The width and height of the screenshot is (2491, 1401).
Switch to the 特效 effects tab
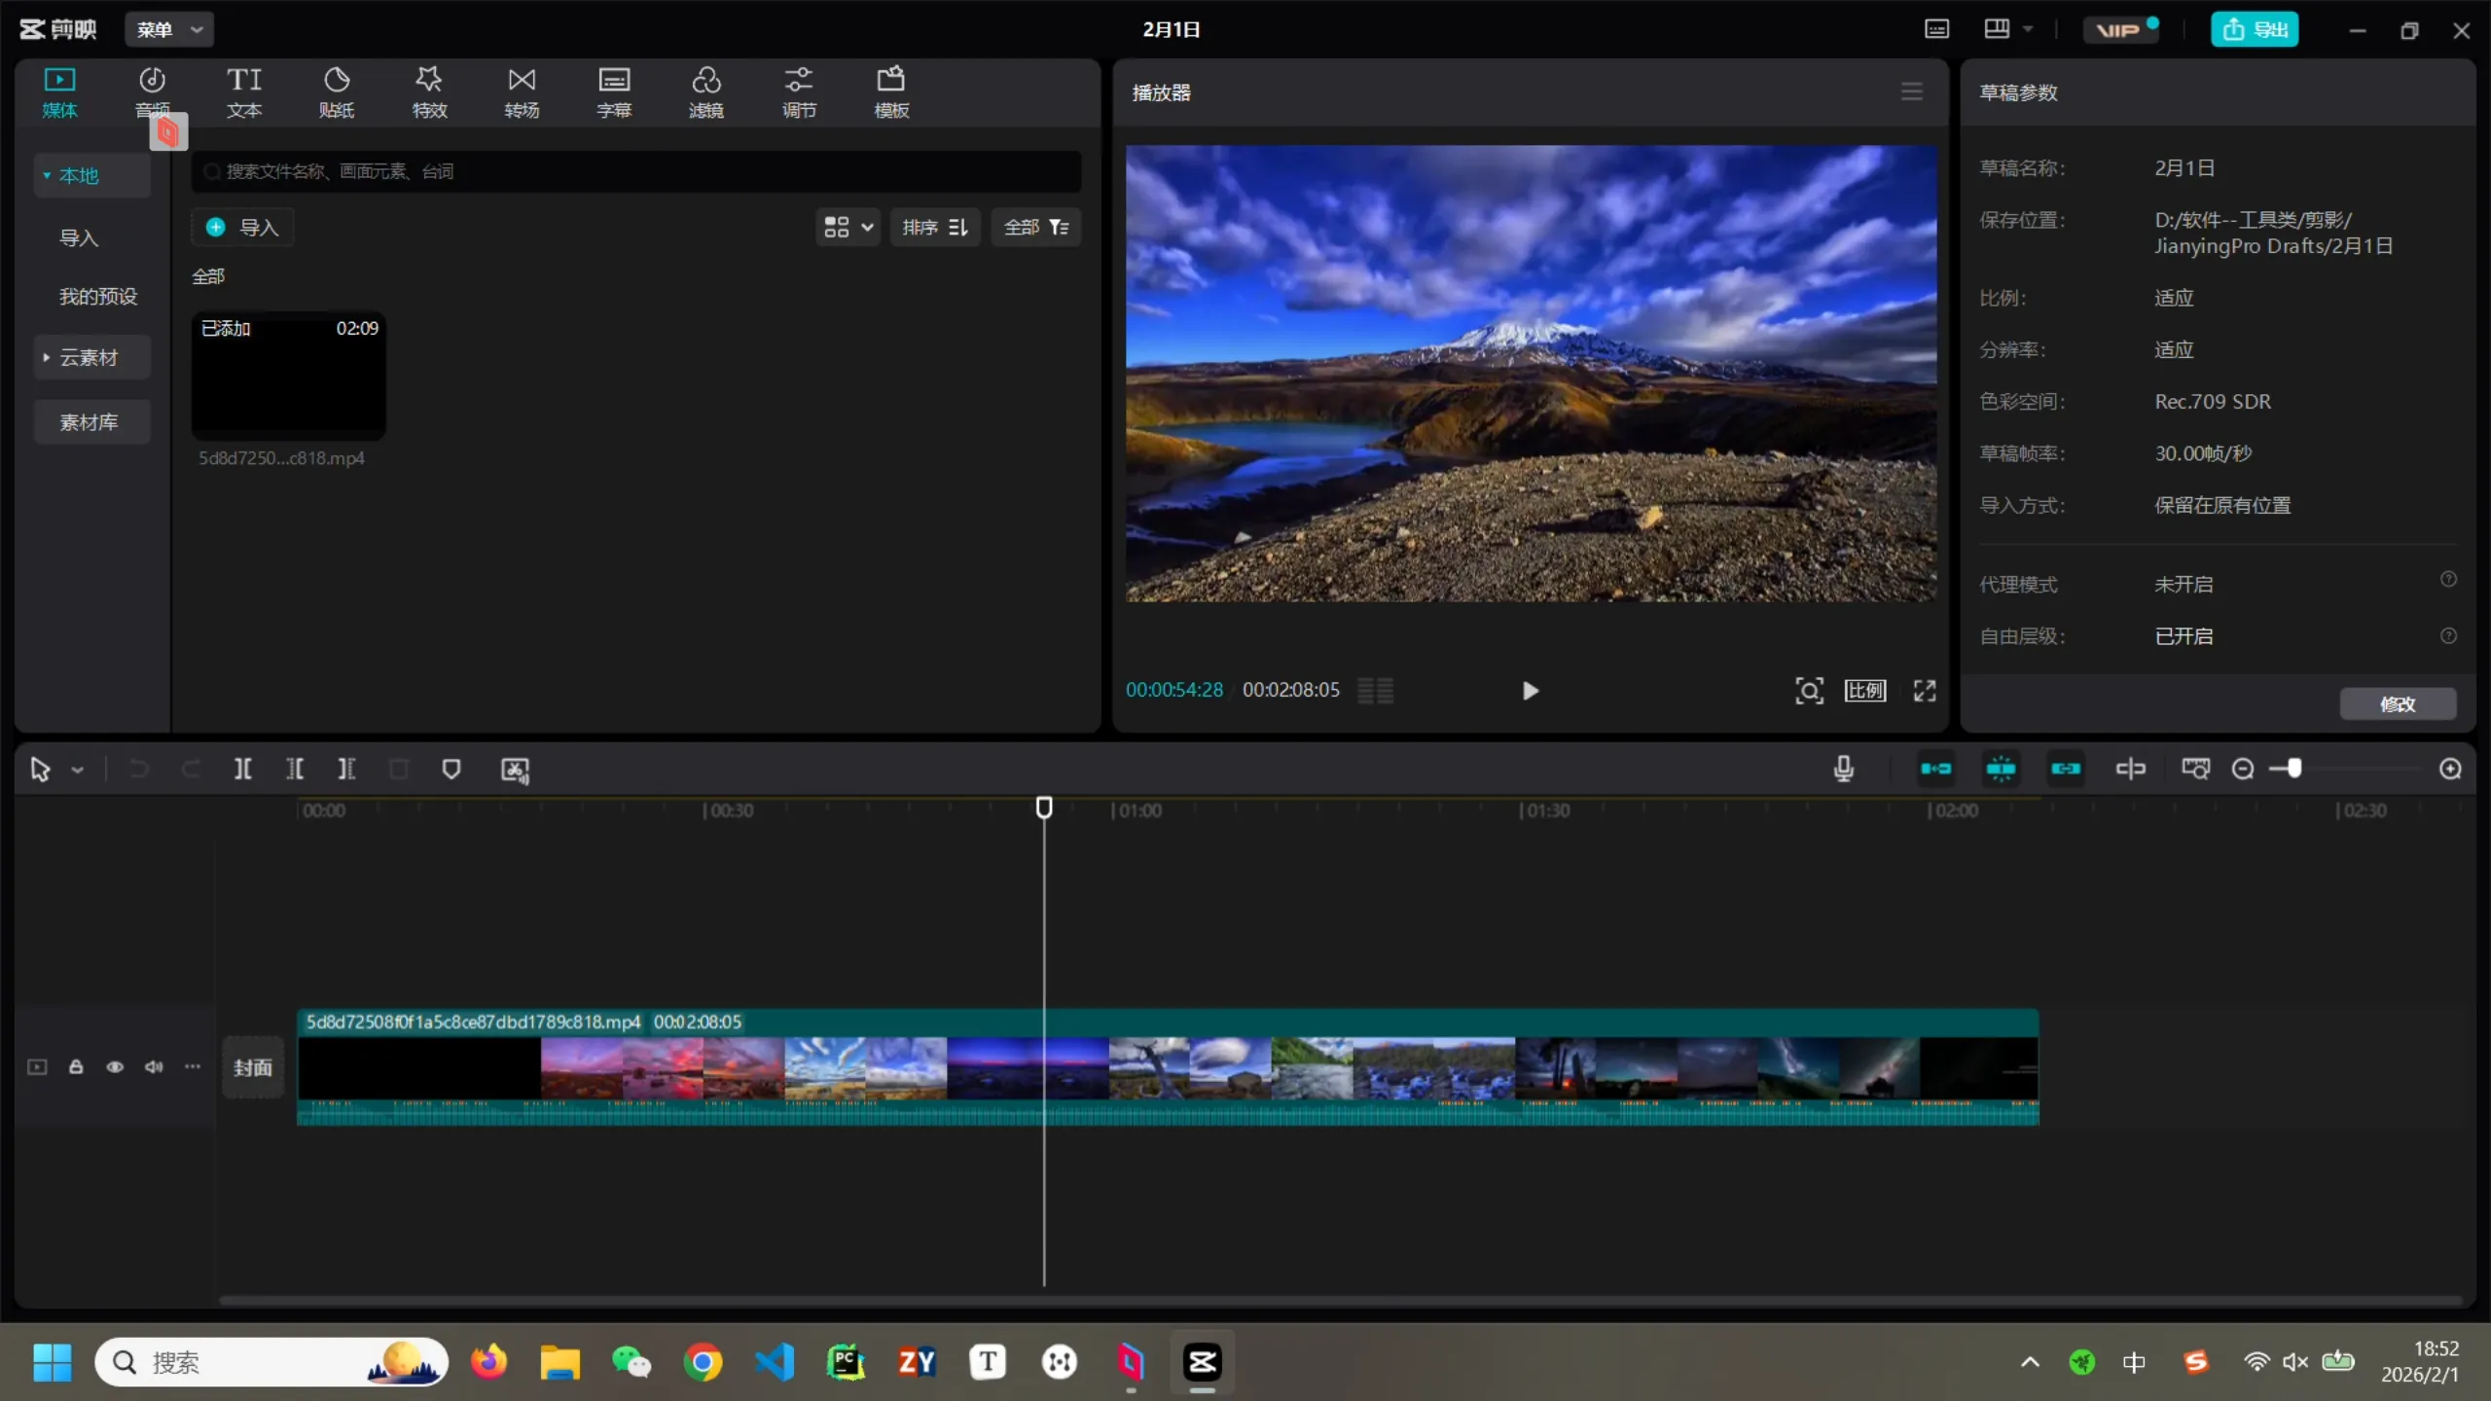(x=429, y=92)
